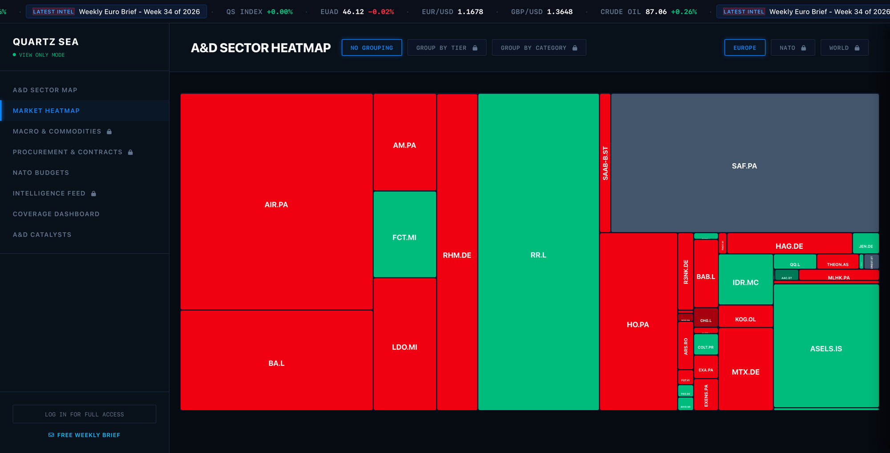The height and width of the screenshot is (453, 890).
Task: Select the dark green AAC.ST tile
Action: (x=787, y=275)
